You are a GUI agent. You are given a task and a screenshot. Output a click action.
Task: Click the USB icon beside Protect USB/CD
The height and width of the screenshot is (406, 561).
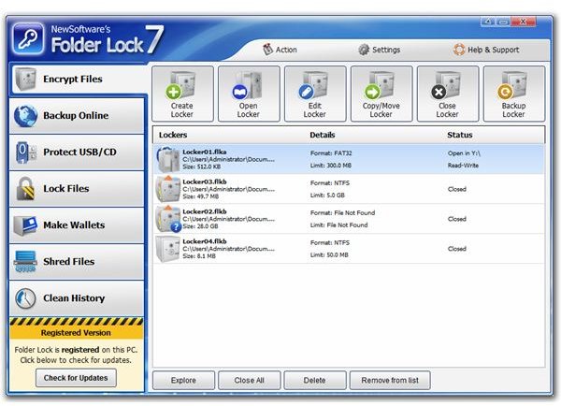[x=26, y=152]
